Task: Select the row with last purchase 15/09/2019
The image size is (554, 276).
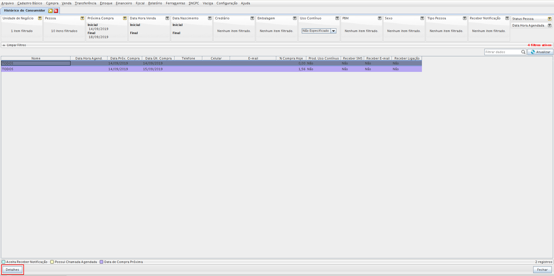Action: pos(152,69)
